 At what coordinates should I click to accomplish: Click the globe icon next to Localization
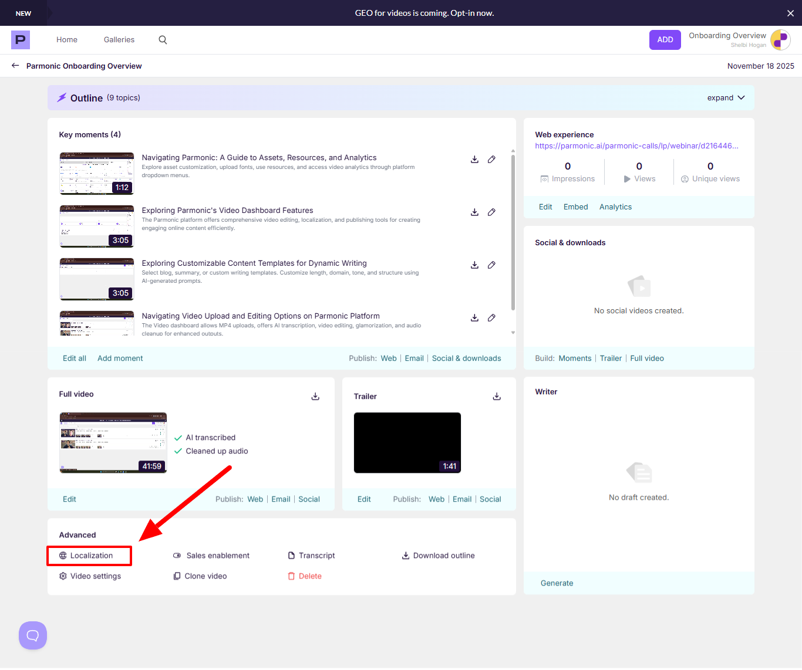(63, 556)
